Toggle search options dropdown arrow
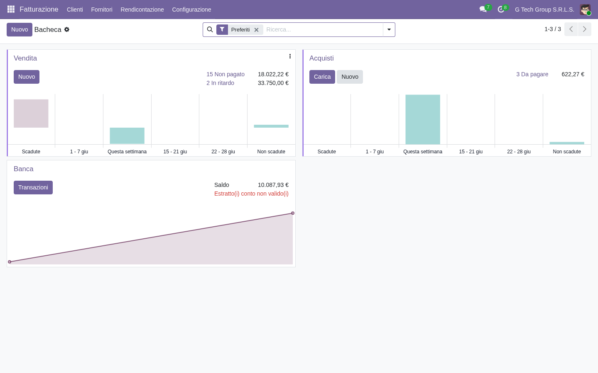The width and height of the screenshot is (598, 373). click(x=389, y=29)
